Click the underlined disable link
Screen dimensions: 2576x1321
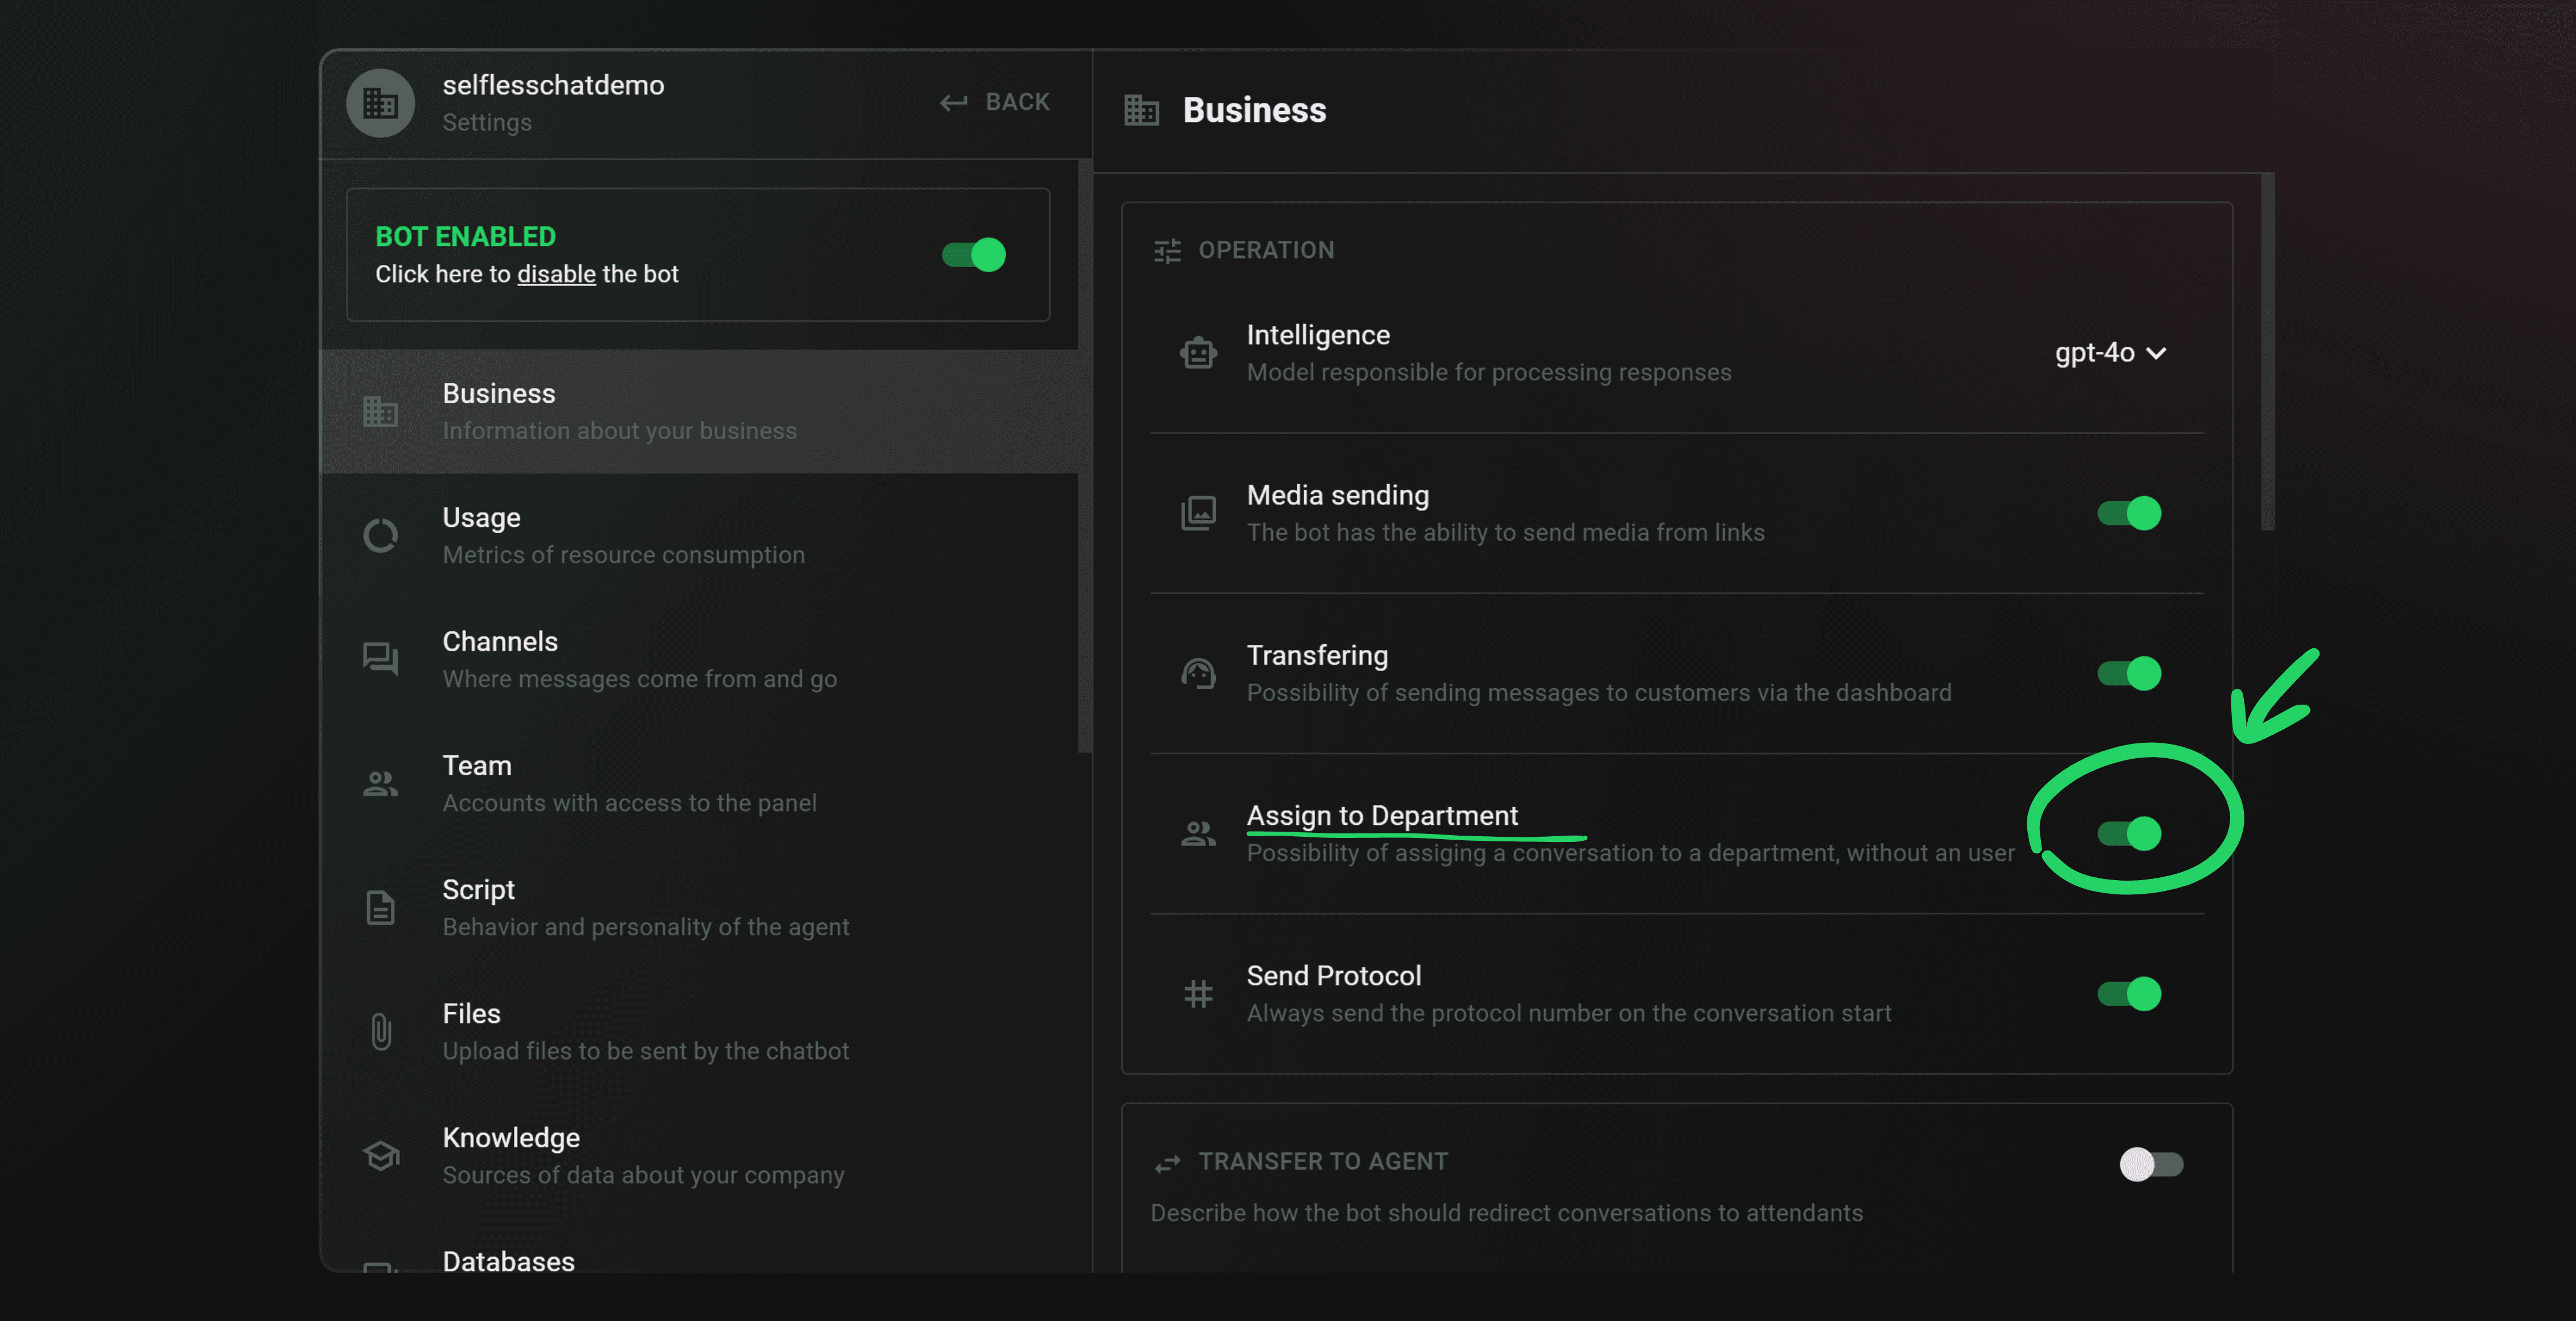click(556, 274)
